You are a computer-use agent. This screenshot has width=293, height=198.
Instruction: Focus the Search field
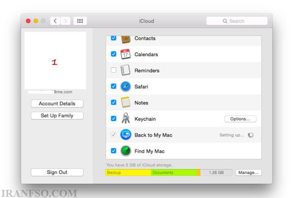(x=237, y=21)
